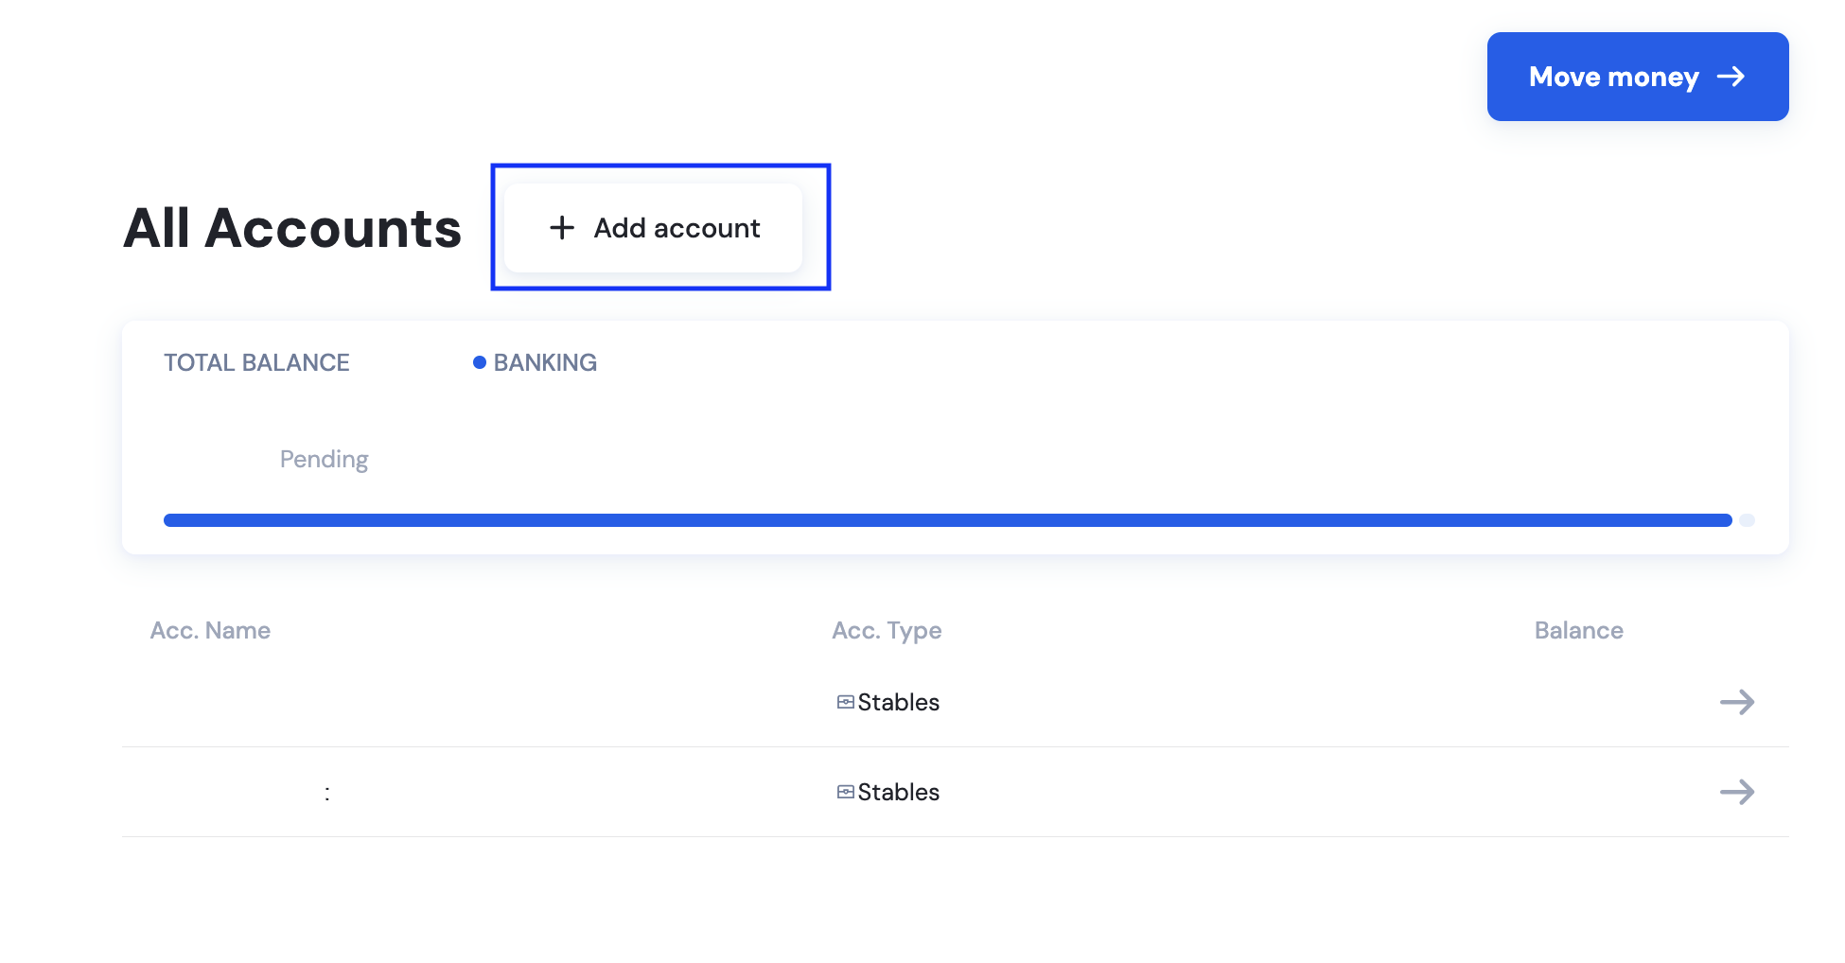Click Stables text in the second row
This screenshot has width=1845, height=963.
[898, 792]
